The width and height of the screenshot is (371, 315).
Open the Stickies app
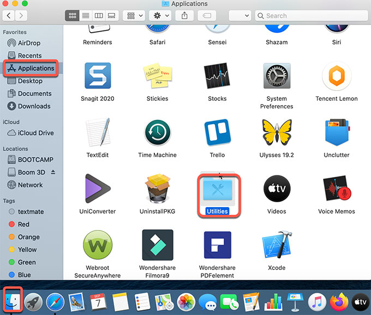point(157,76)
